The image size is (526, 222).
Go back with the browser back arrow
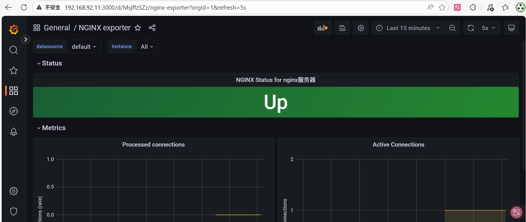coord(9,8)
